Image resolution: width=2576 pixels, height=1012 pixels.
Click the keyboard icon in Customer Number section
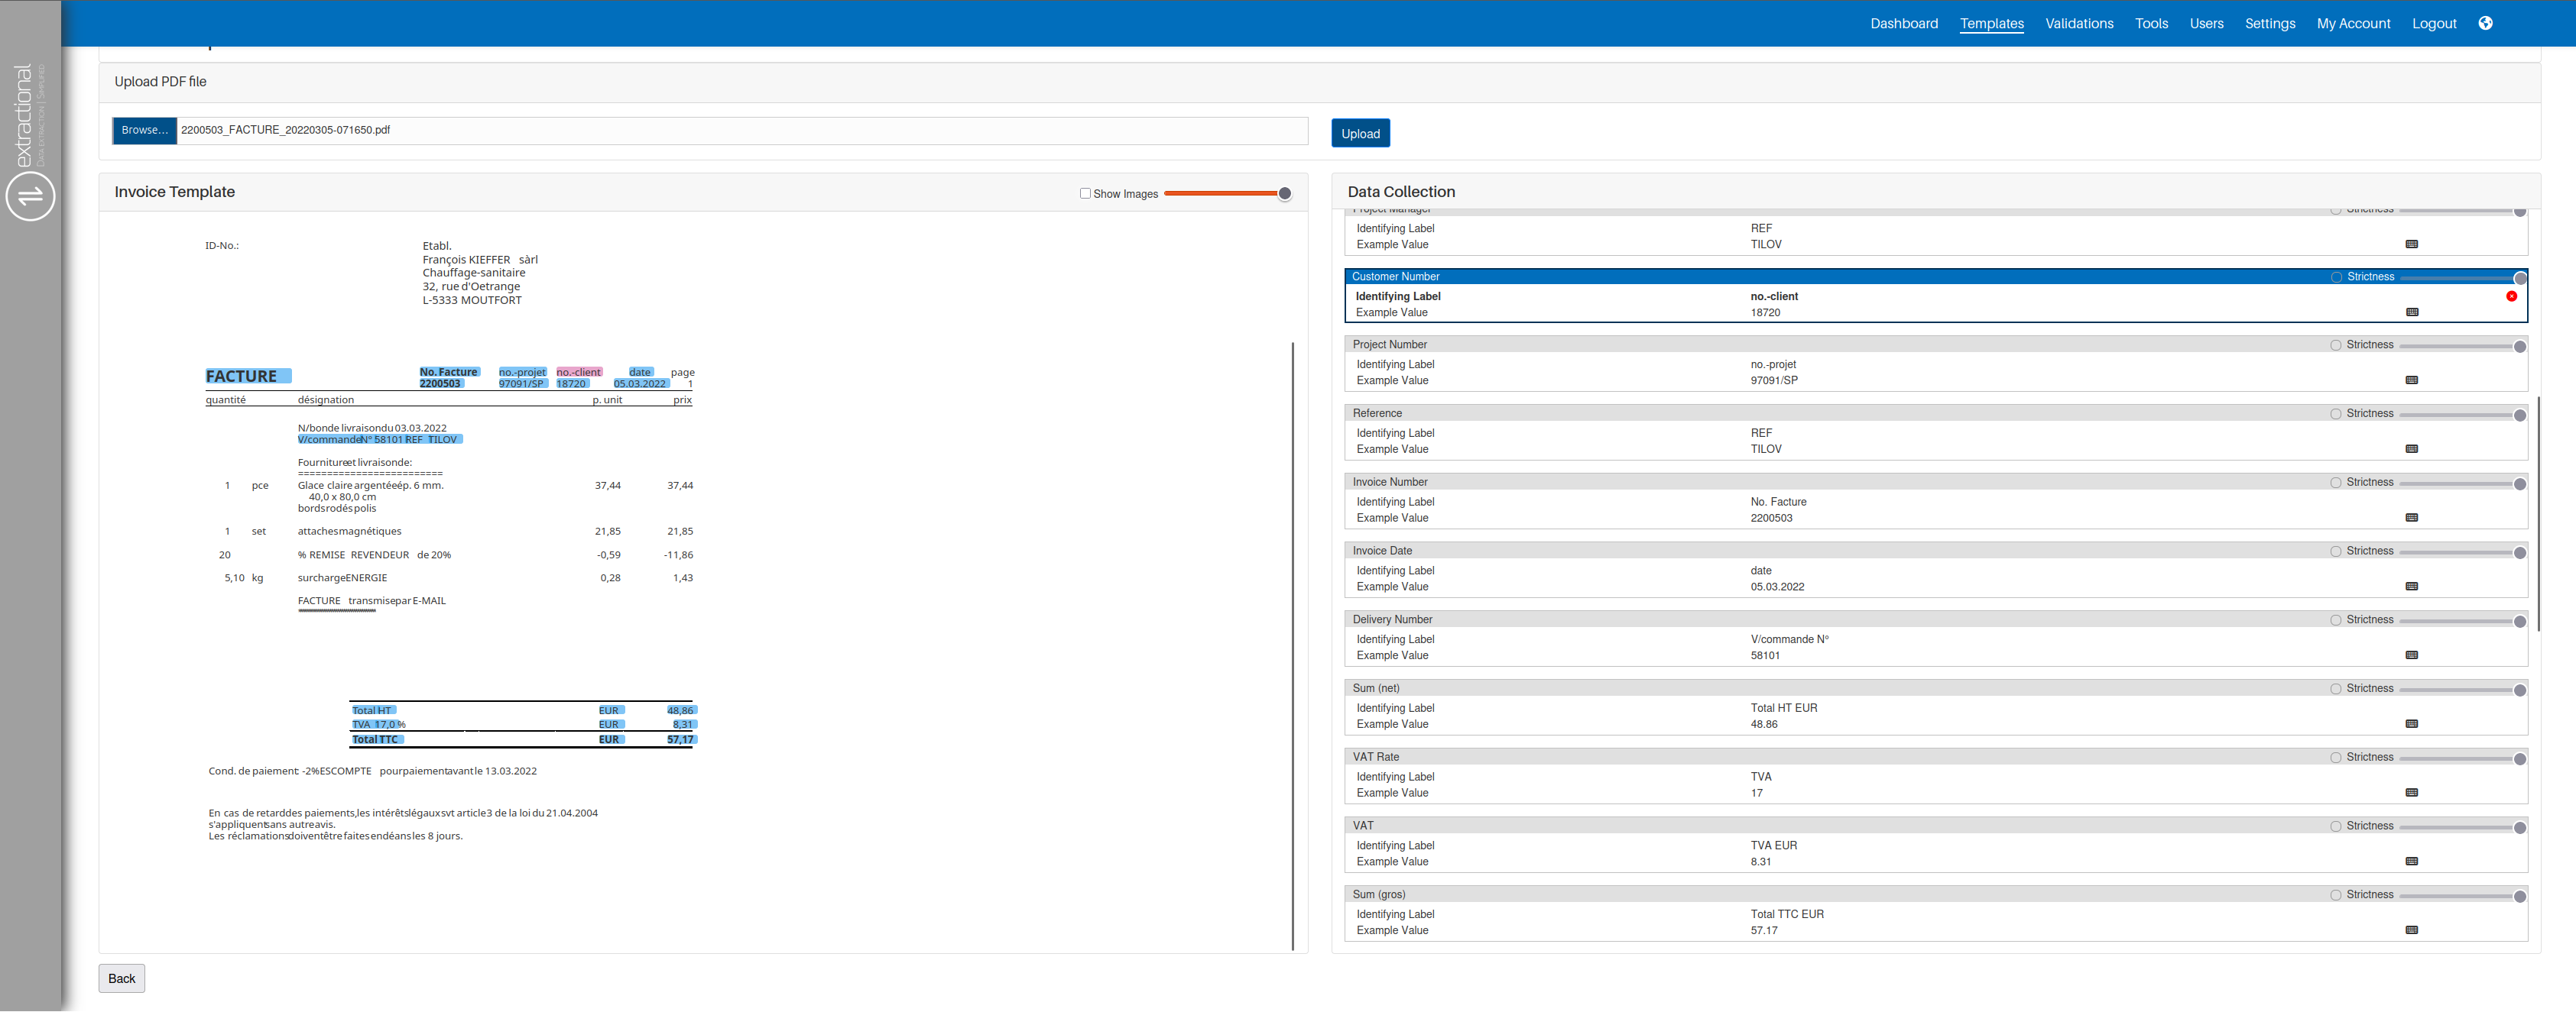click(2411, 312)
